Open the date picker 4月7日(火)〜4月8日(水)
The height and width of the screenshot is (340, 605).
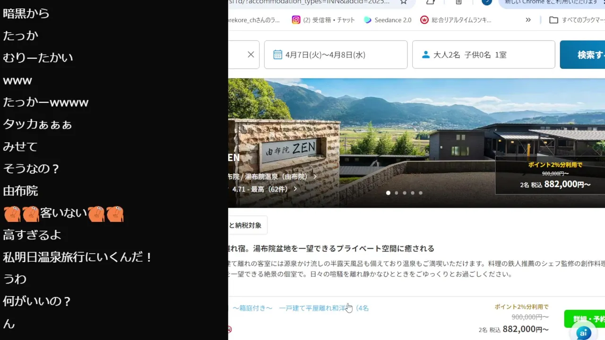[x=336, y=55]
